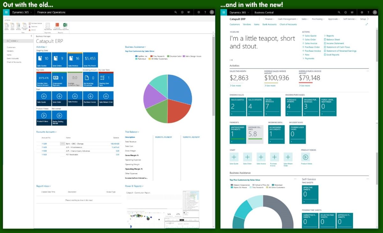Open the chat messages icon in Business Central header
This screenshot has height=233, width=383.
click(x=352, y=12)
